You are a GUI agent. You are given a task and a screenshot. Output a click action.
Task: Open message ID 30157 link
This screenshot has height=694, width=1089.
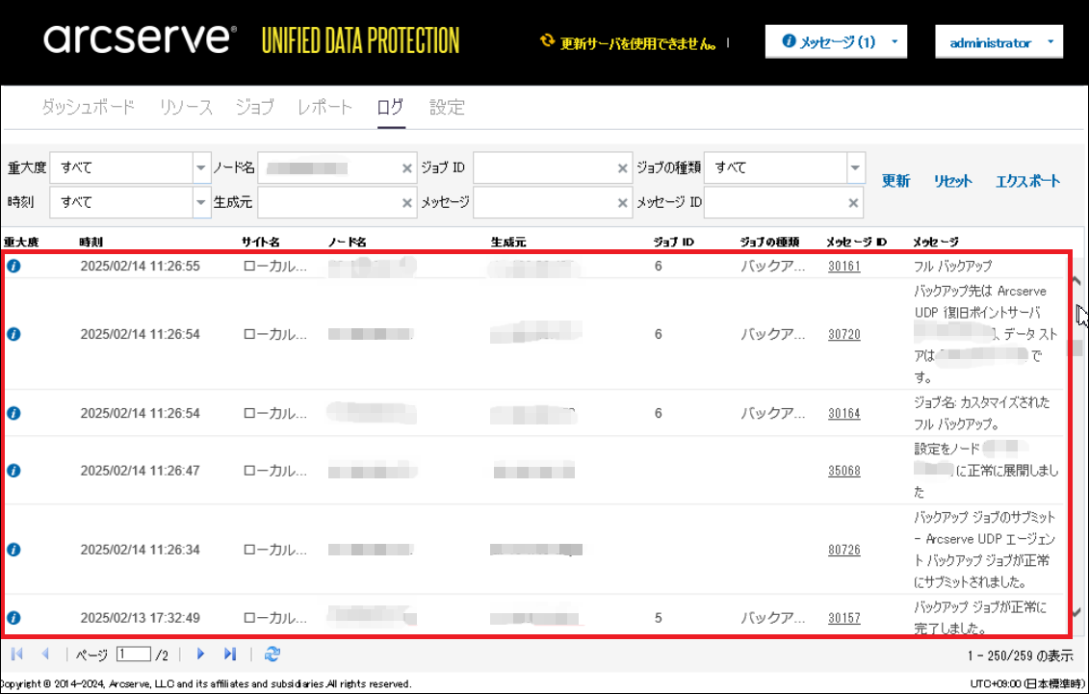(843, 618)
